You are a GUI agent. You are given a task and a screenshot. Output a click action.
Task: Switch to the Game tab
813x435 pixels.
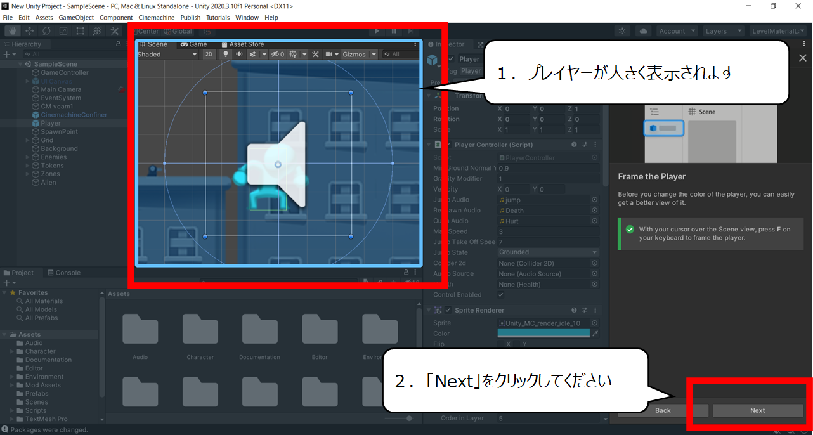[x=194, y=44]
